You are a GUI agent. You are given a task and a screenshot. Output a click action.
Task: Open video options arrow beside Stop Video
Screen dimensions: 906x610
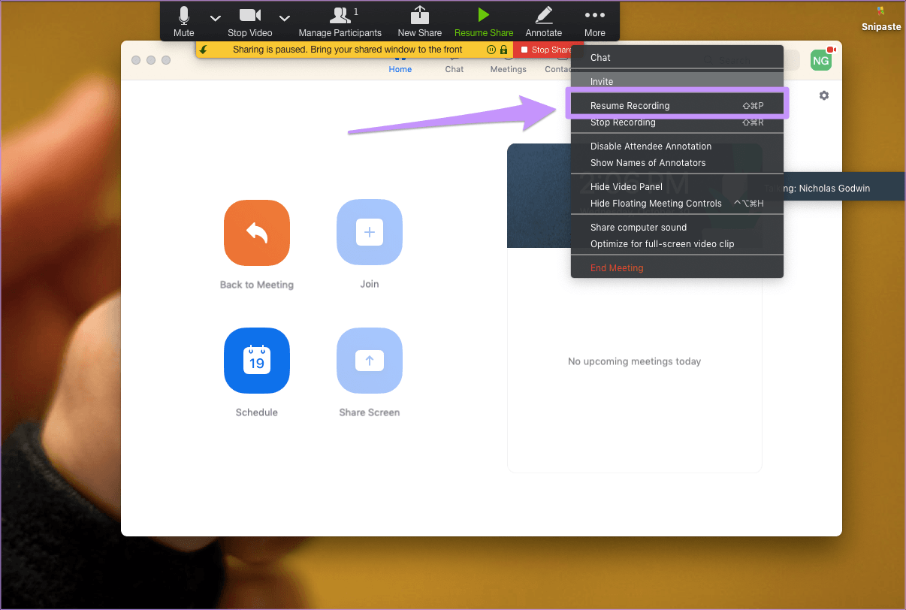284,17
